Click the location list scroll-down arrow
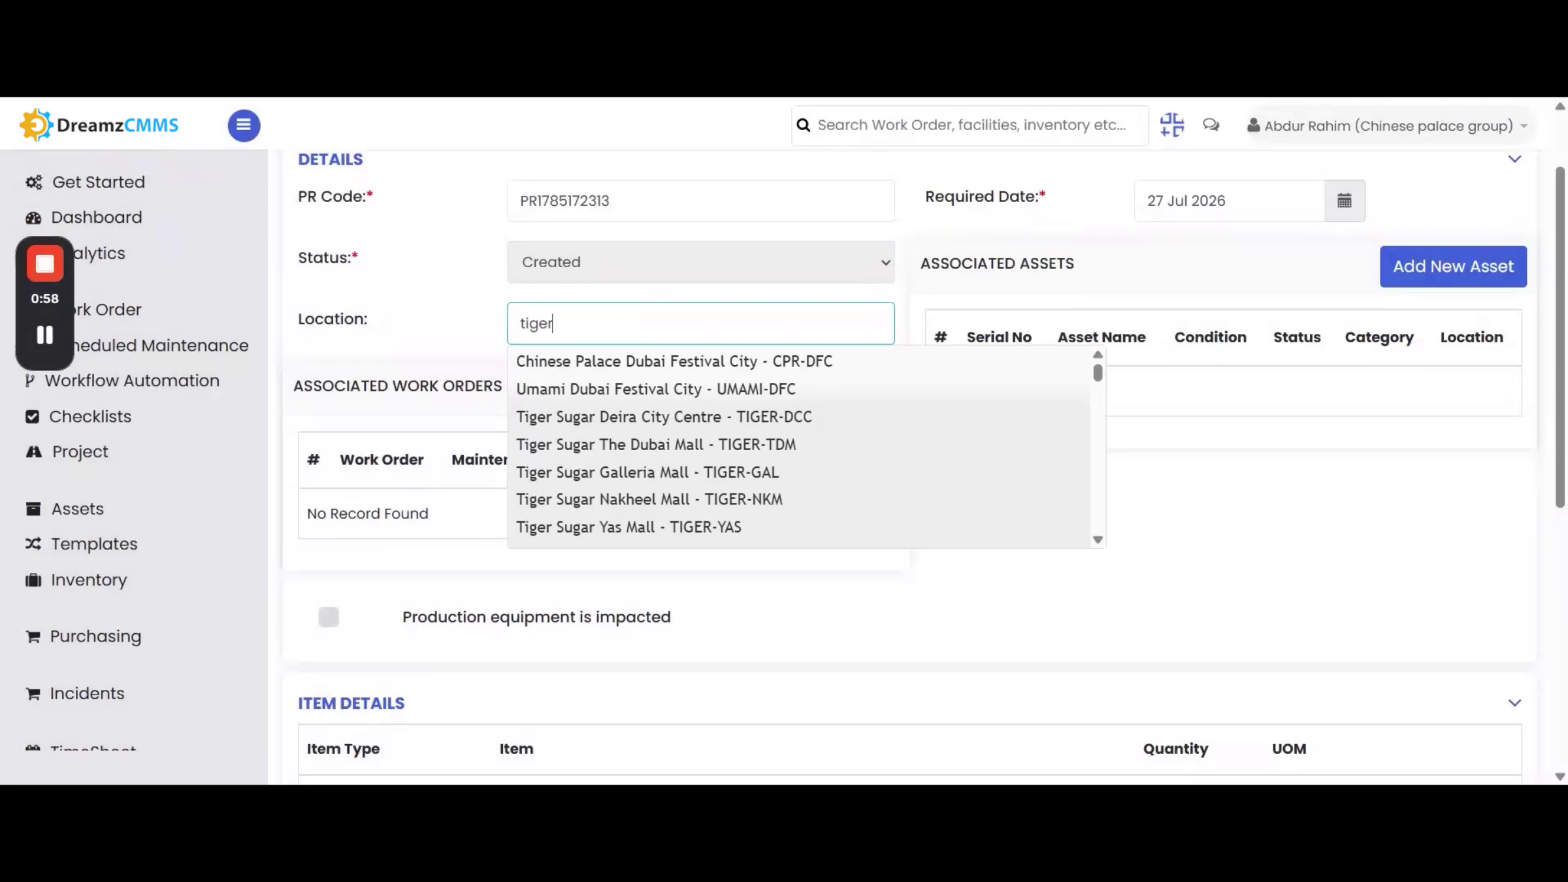This screenshot has width=1568, height=882. (1098, 540)
